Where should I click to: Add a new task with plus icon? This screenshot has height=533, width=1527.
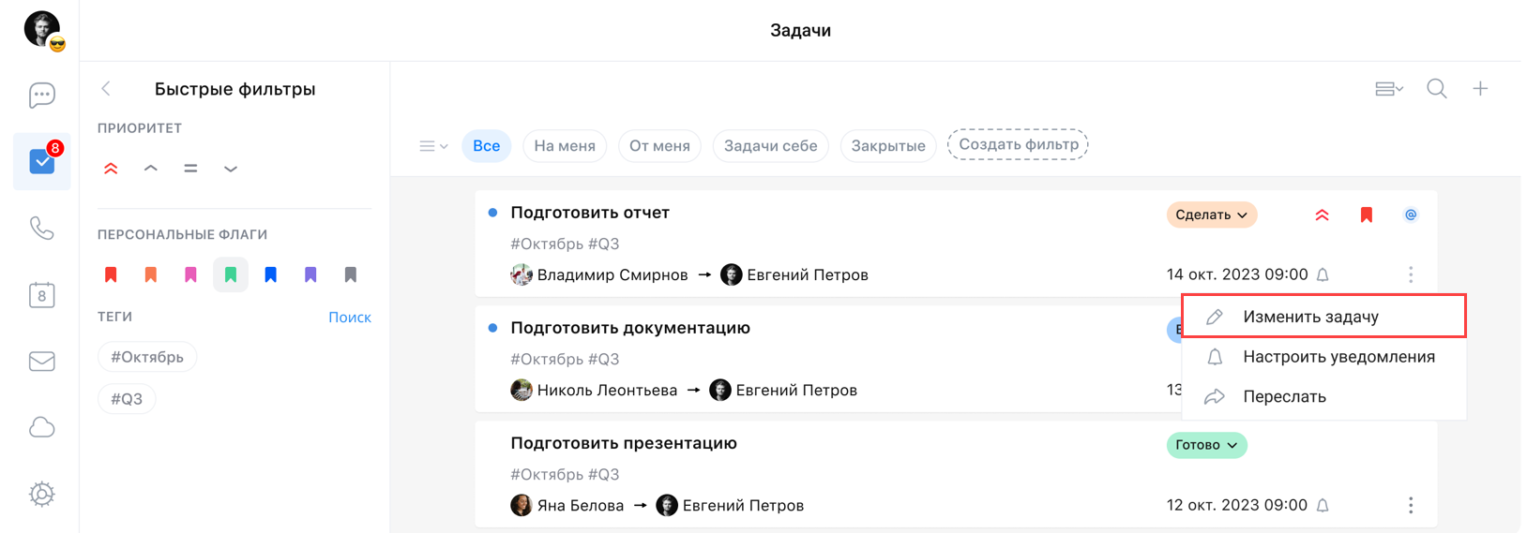[1480, 89]
